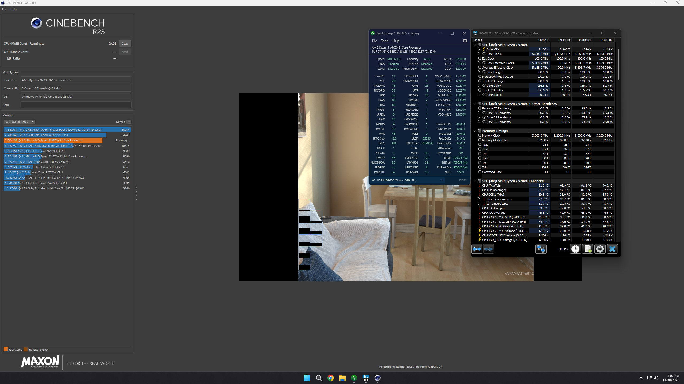Click the Cinebench title bar logo
Image resolution: width=684 pixels, height=384 pixels.
coord(3,3)
